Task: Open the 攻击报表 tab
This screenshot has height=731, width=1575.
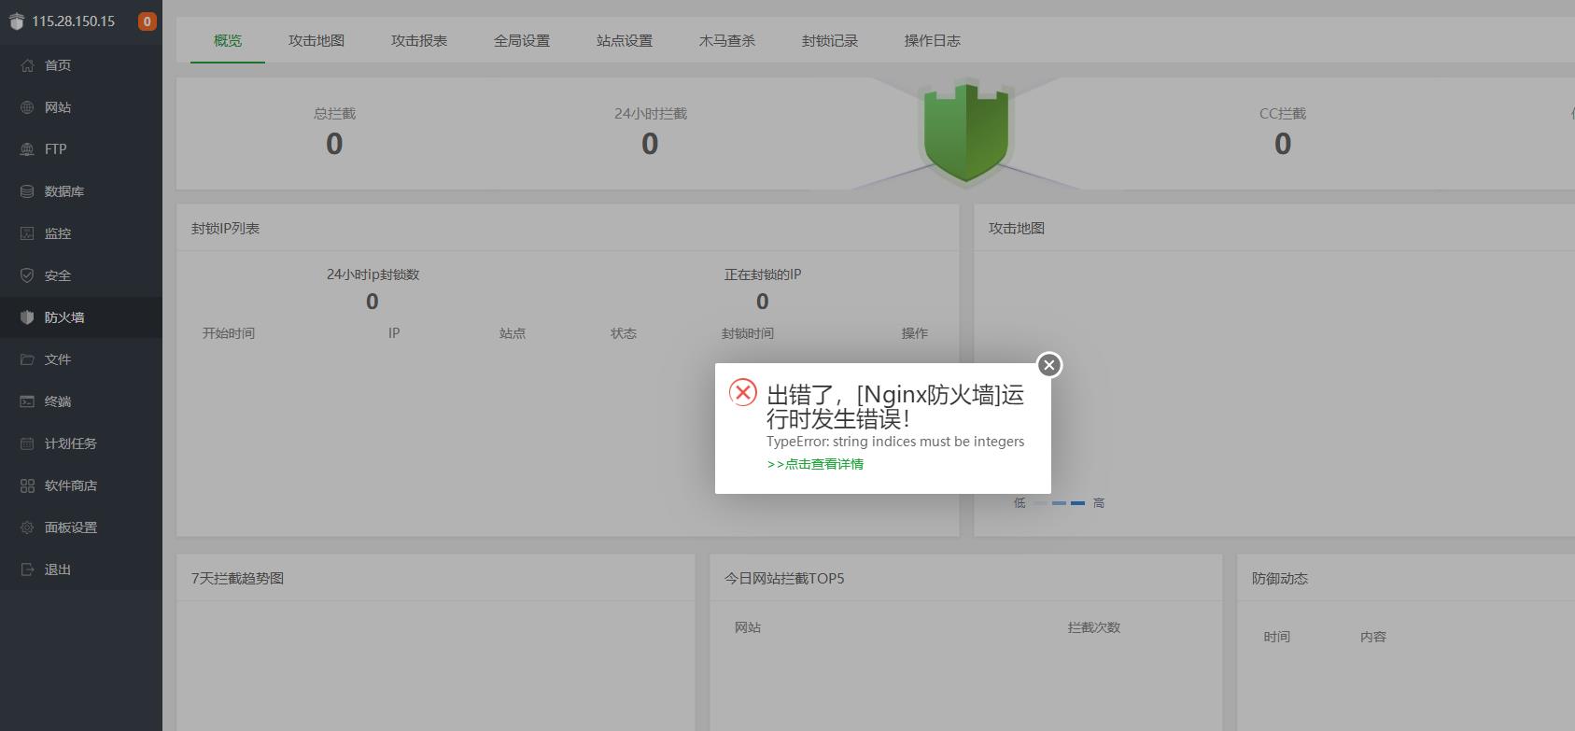Action: (x=419, y=40)
